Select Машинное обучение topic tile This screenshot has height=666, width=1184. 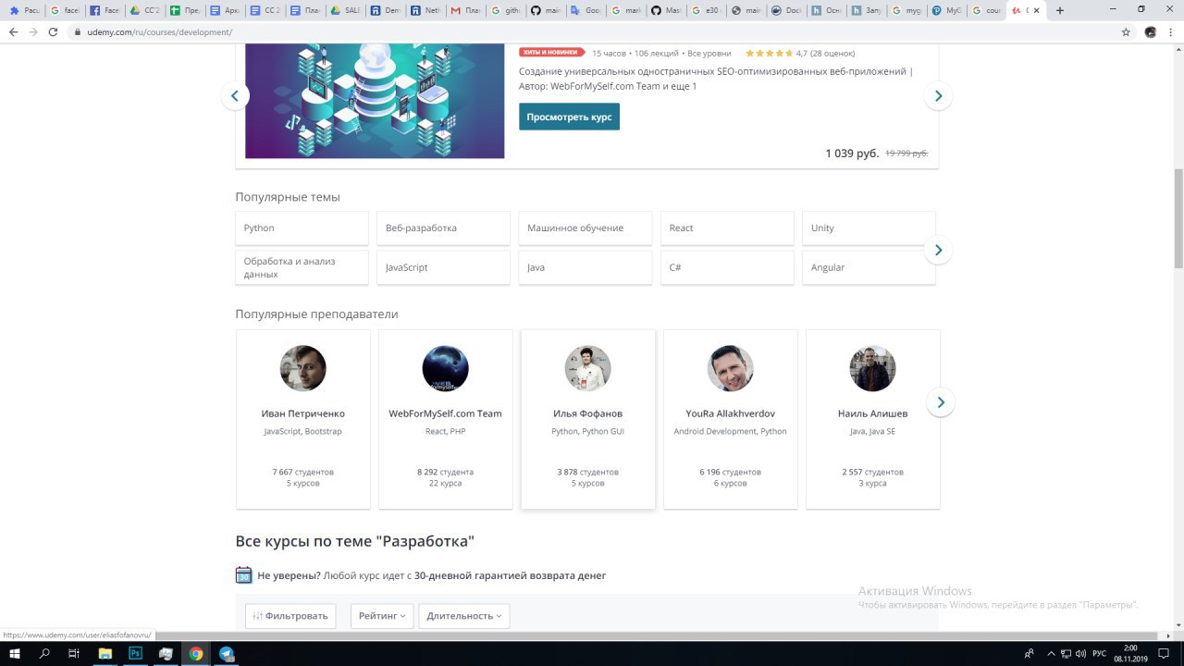tap(586, 228)
